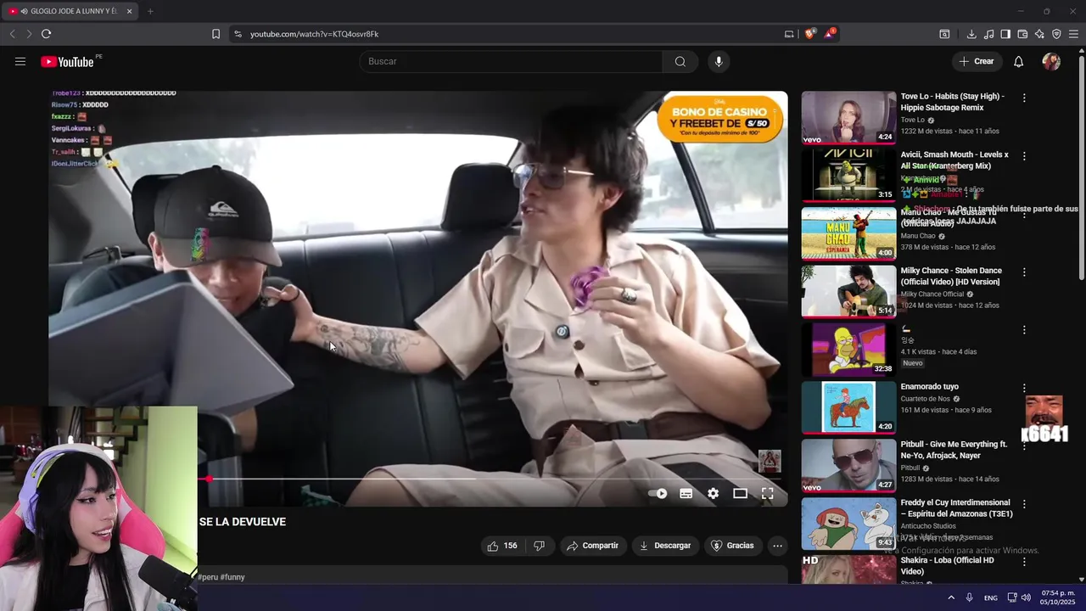
Task: Click the taskbar microphone tray icon
Action: tap(969, 597)
